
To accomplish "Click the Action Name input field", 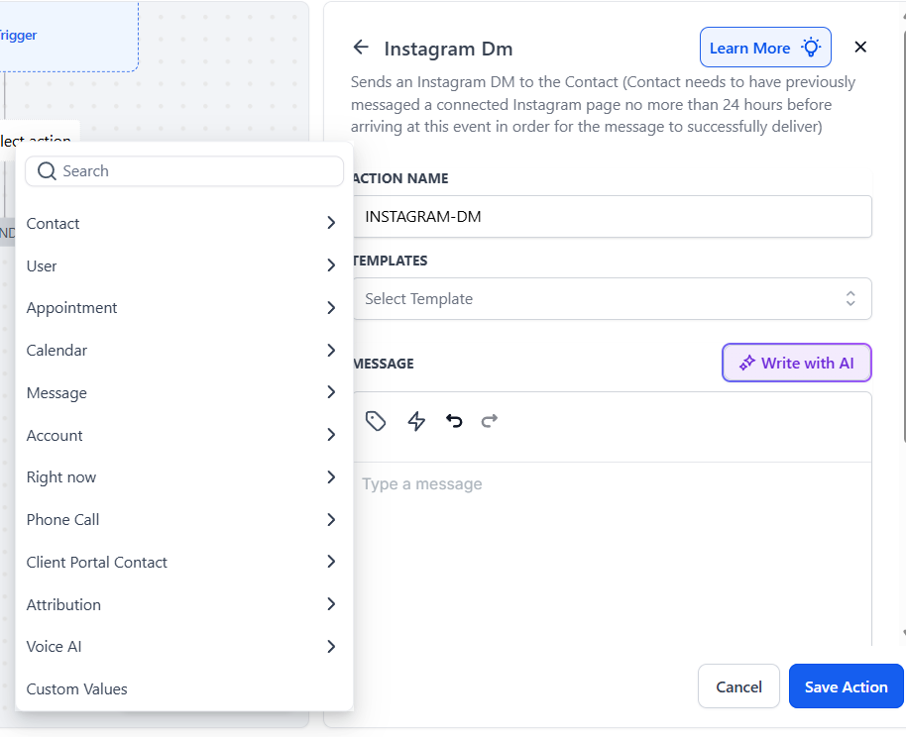I will coord(612,216).
